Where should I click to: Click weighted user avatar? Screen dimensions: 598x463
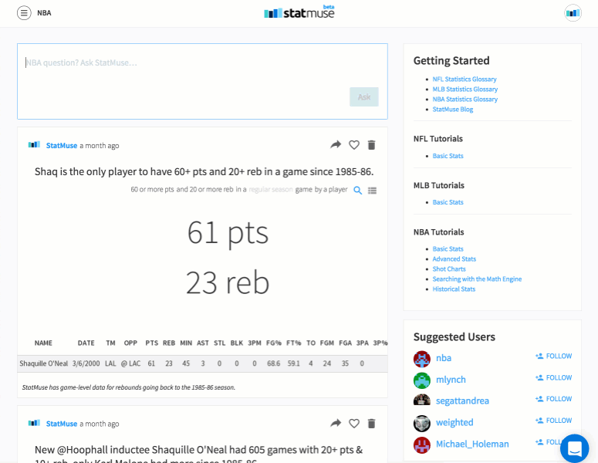[422, 423]
